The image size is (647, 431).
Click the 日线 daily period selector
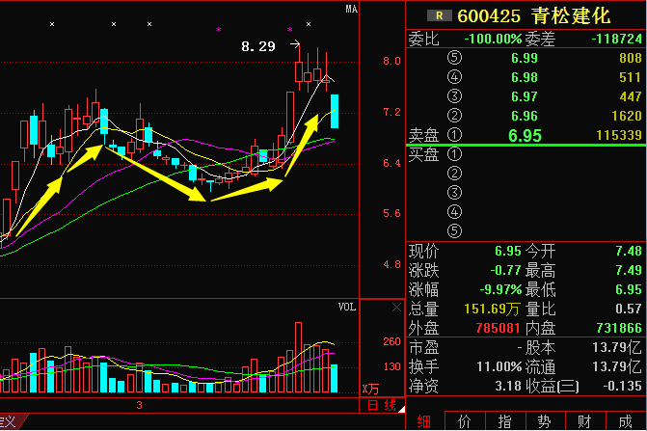pyautogui.click(x=383, y=405)
